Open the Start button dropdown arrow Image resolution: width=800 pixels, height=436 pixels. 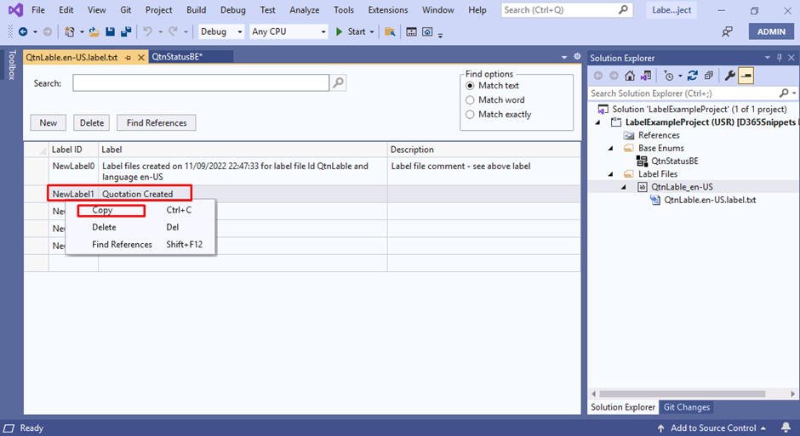tap(372, 31)
